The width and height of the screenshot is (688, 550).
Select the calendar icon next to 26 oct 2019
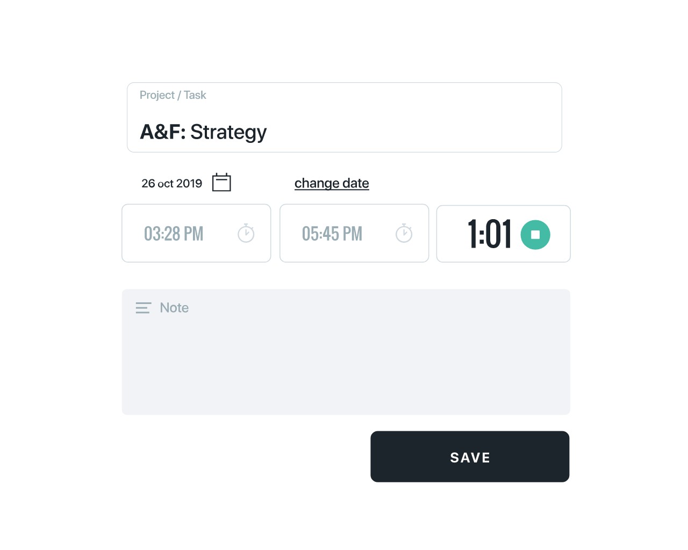coord(221,182)
